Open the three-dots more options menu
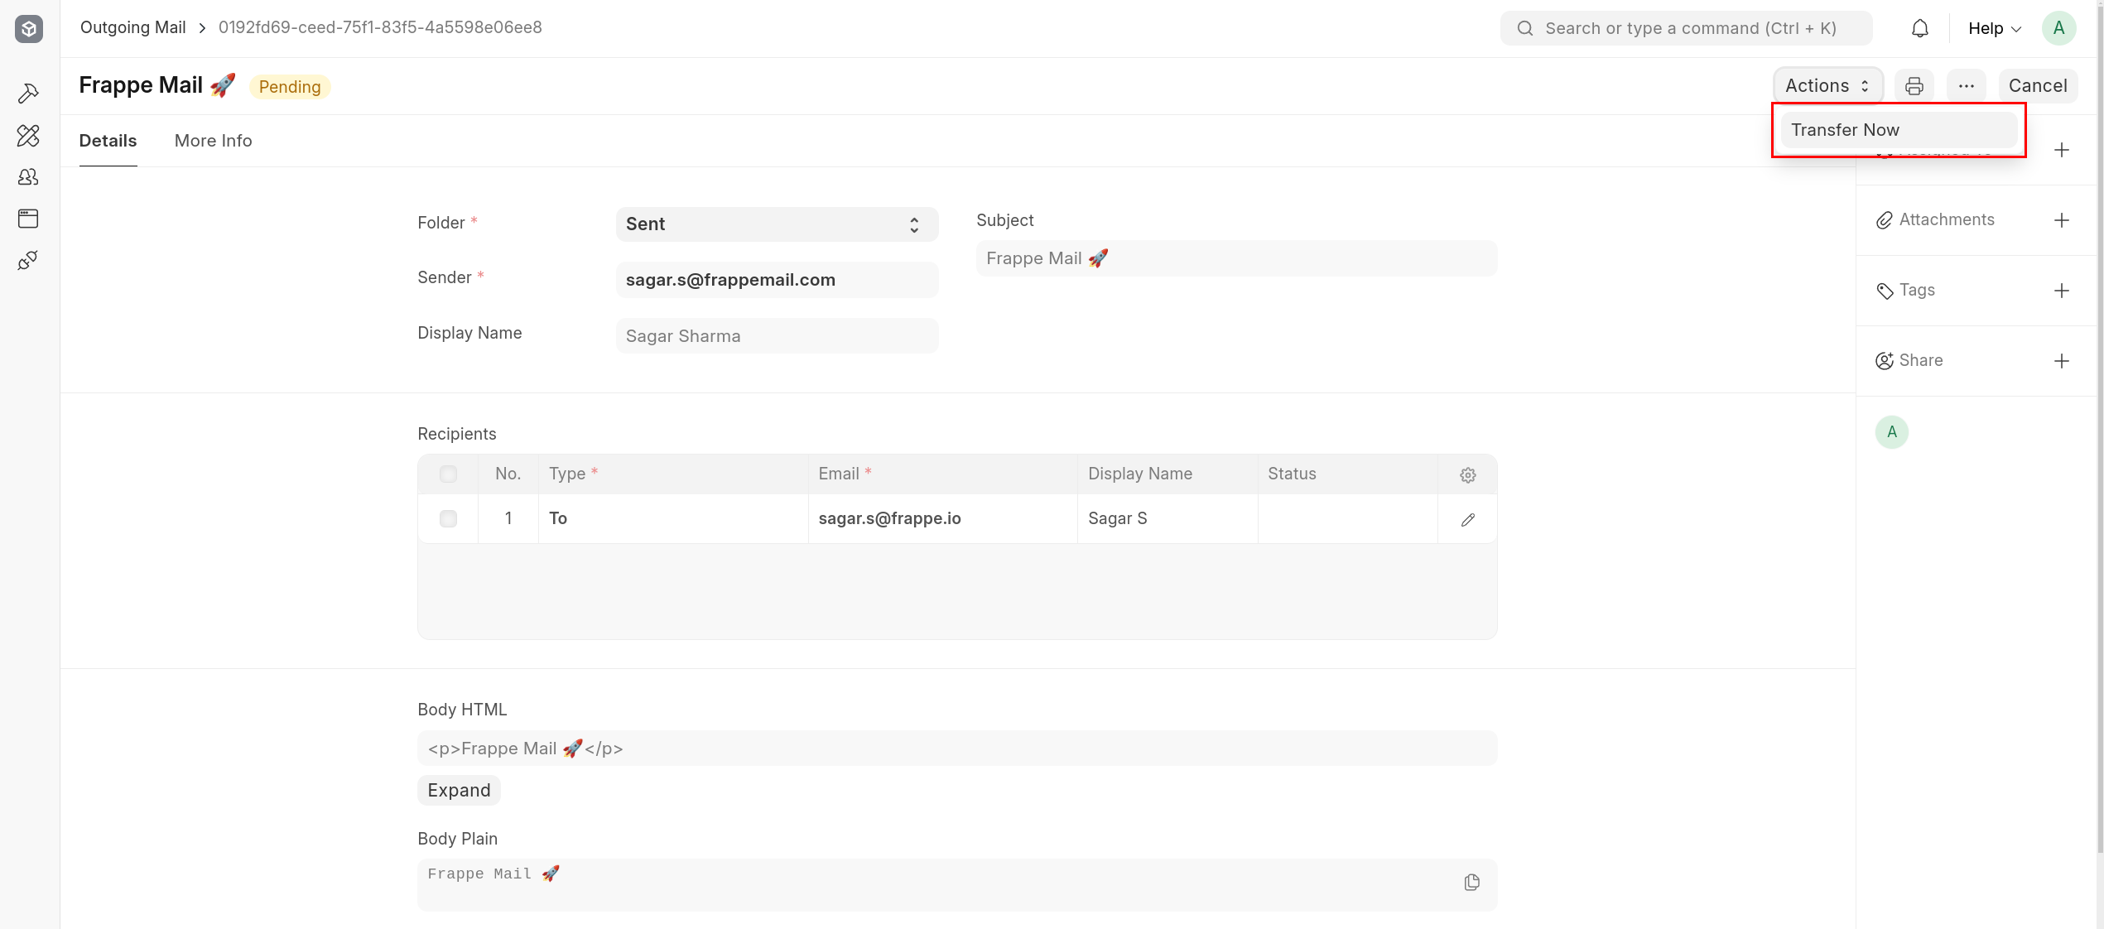This screenshot has width=2104, height=929. pos(1966,86)
